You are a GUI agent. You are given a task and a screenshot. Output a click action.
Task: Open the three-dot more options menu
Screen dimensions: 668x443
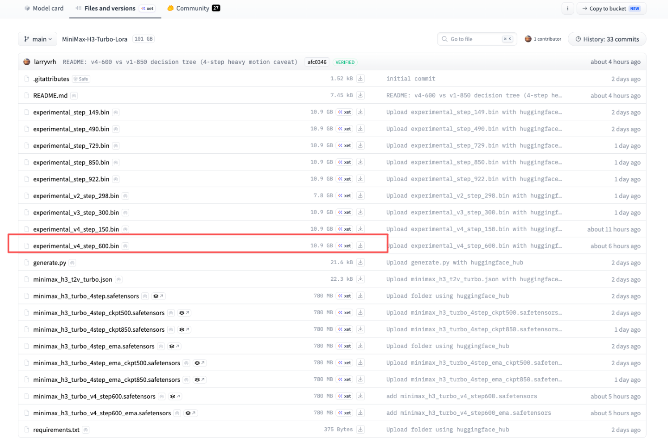tap(568, 8)
